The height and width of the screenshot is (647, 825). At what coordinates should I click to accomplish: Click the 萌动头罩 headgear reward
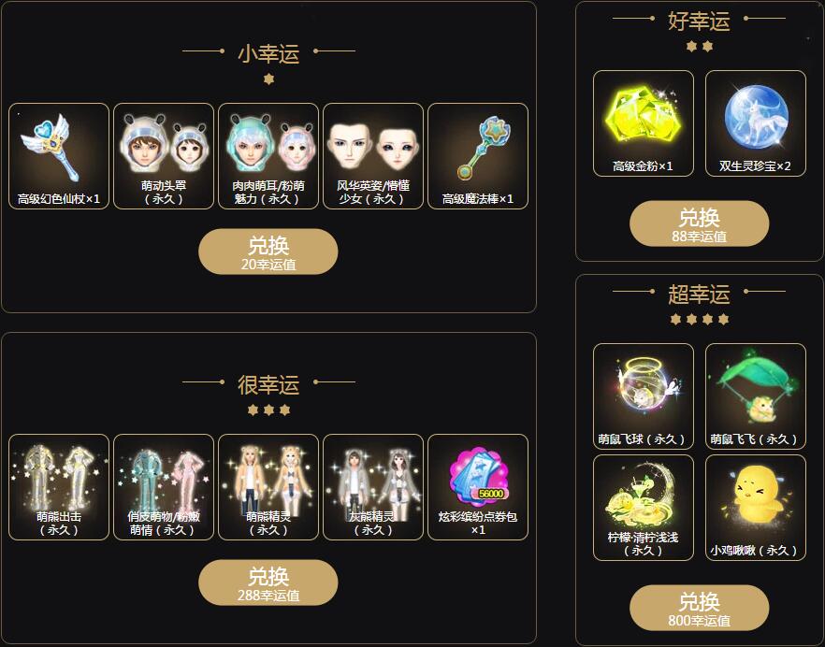click(x=164, y=156)
